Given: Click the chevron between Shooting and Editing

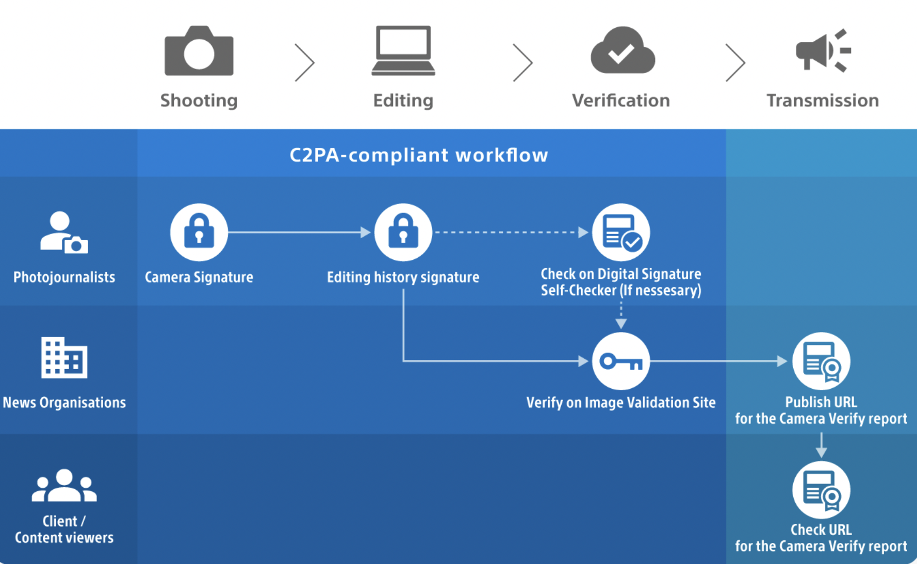Looking at the screenshot, I should tap(305, 62).
